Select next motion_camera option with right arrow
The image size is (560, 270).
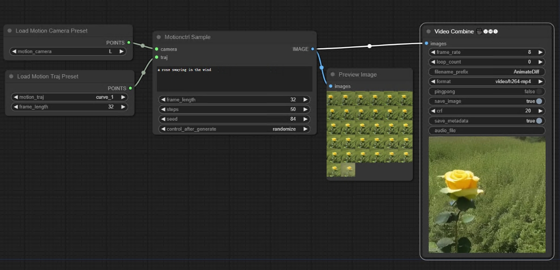point(121,51)
